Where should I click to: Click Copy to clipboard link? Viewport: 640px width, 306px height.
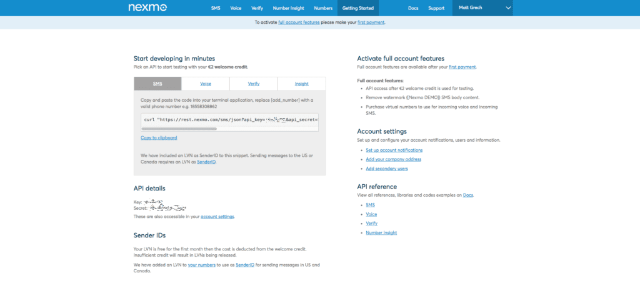pyautogui.click(x=159, y=138)
